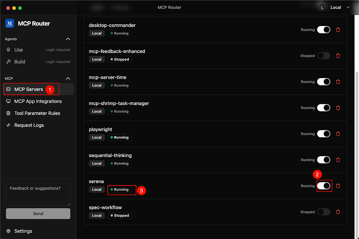Go to Tool Parameter Rules

[x=38, y=113]
